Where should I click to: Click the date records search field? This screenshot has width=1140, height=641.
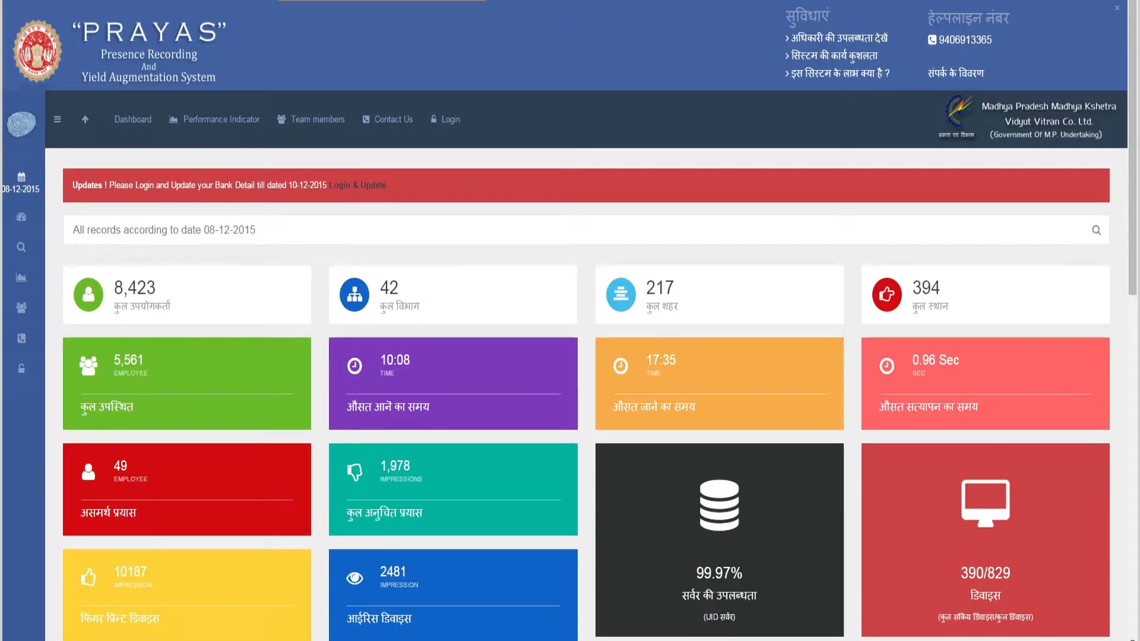[x=576, y=230]
